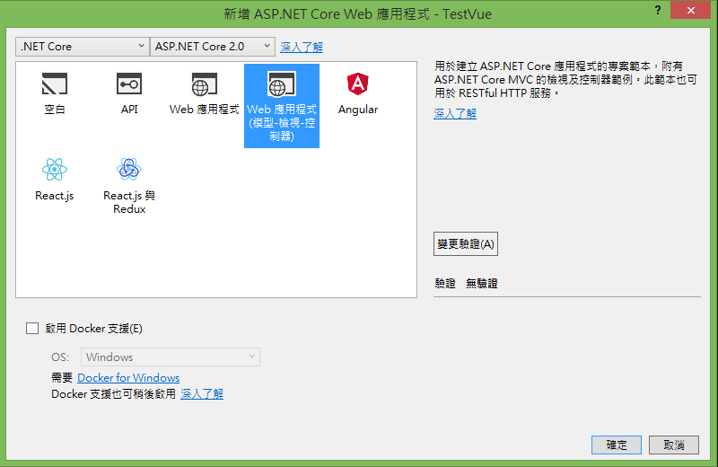Select the React.js template icon
This screenshot has width=718, height=467.
pos(55,170)
